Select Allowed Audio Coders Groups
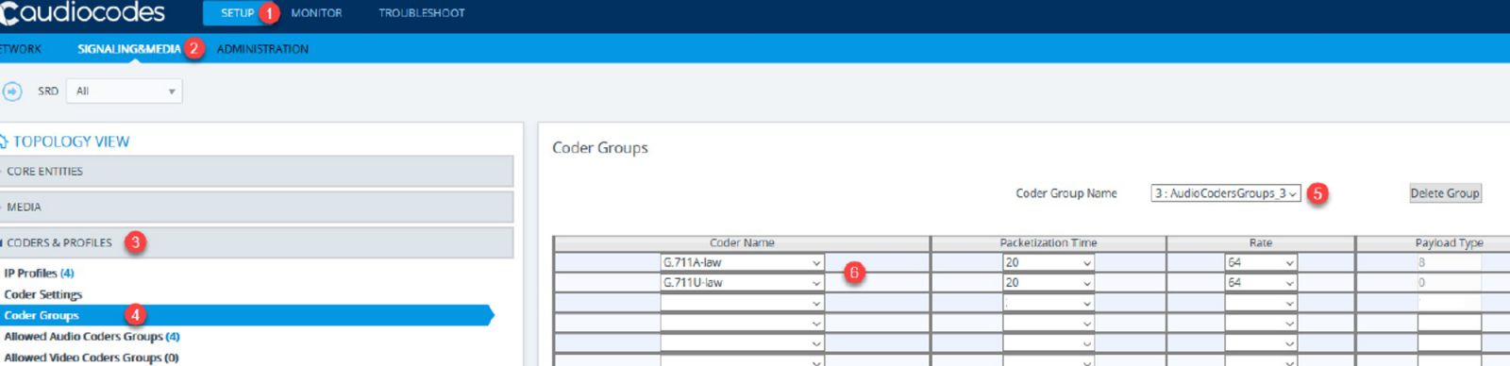The image size is (1510, 366). point(92,337)
